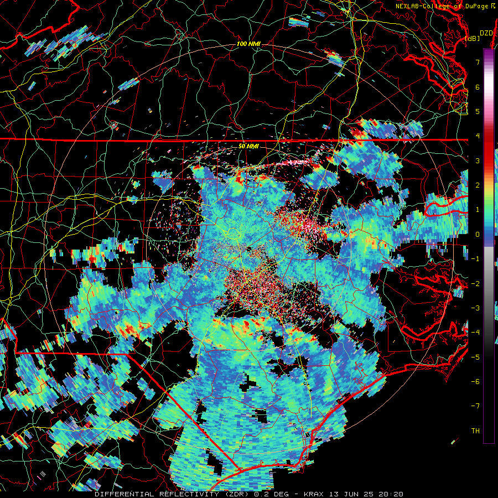Click the 2 value on the scale
This screenshot has height=498, width=498.
pos(478,185)
